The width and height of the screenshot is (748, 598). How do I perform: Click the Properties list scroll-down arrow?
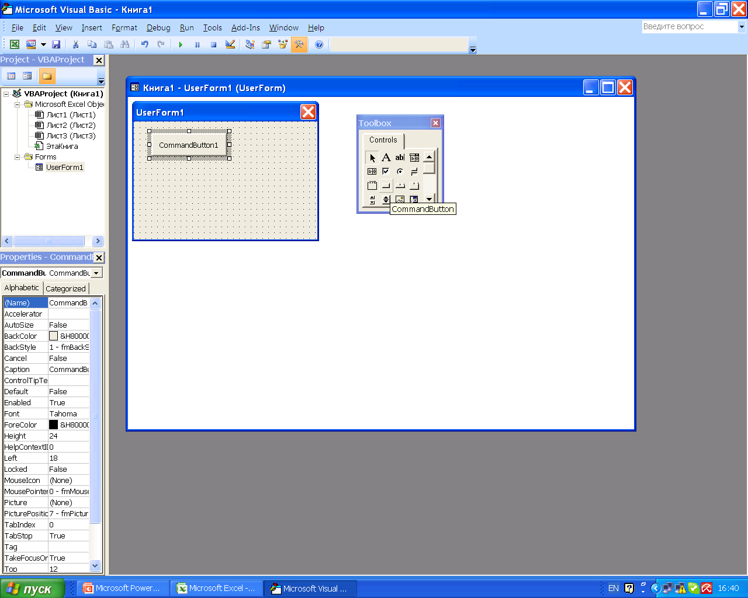point(95,565)
